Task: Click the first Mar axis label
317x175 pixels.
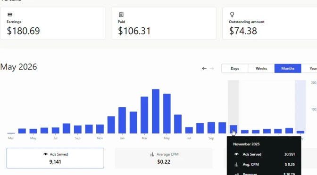Action: click(x=11, y=138)
